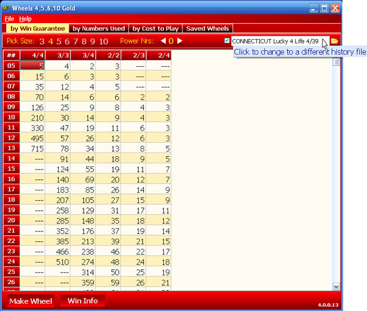
Task: Click the scrollbar thumb at top
Action: coord(336,62)
